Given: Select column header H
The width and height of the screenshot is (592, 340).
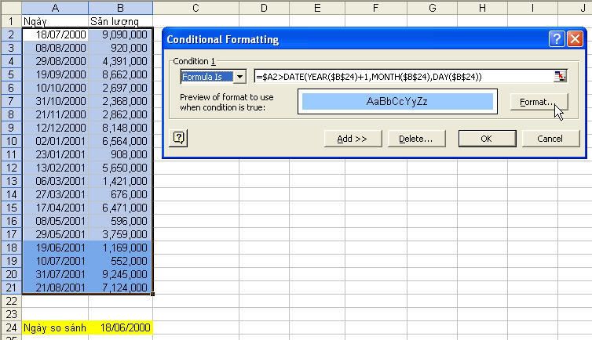Looking at the screenshot, I should [482, 8].
